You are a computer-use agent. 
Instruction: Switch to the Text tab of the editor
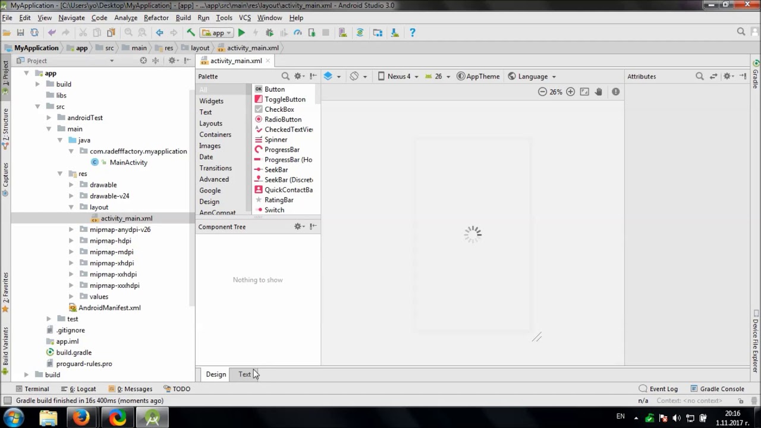(x=244, y=374)
